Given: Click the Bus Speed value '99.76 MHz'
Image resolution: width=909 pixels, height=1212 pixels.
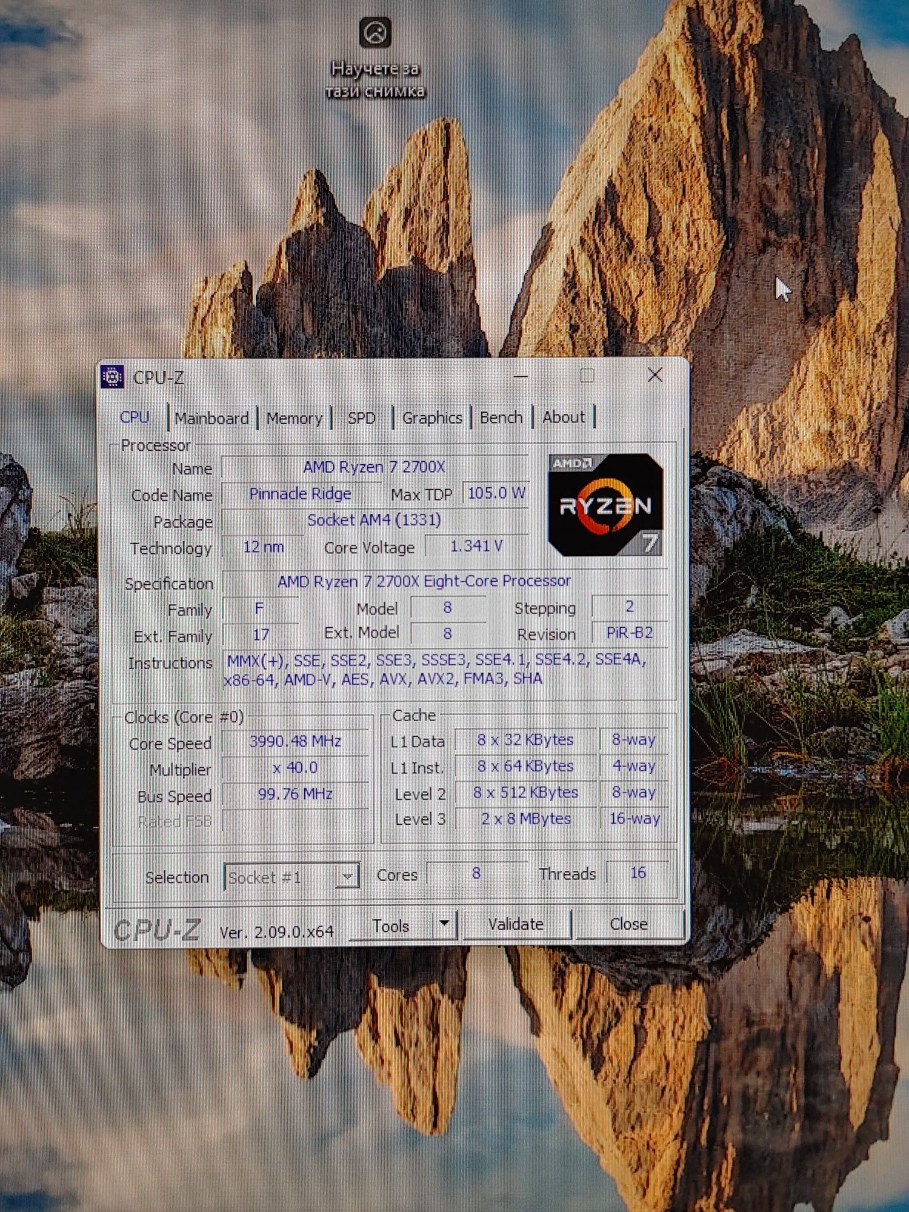Looking at the screenshot, I should point(295,794).
